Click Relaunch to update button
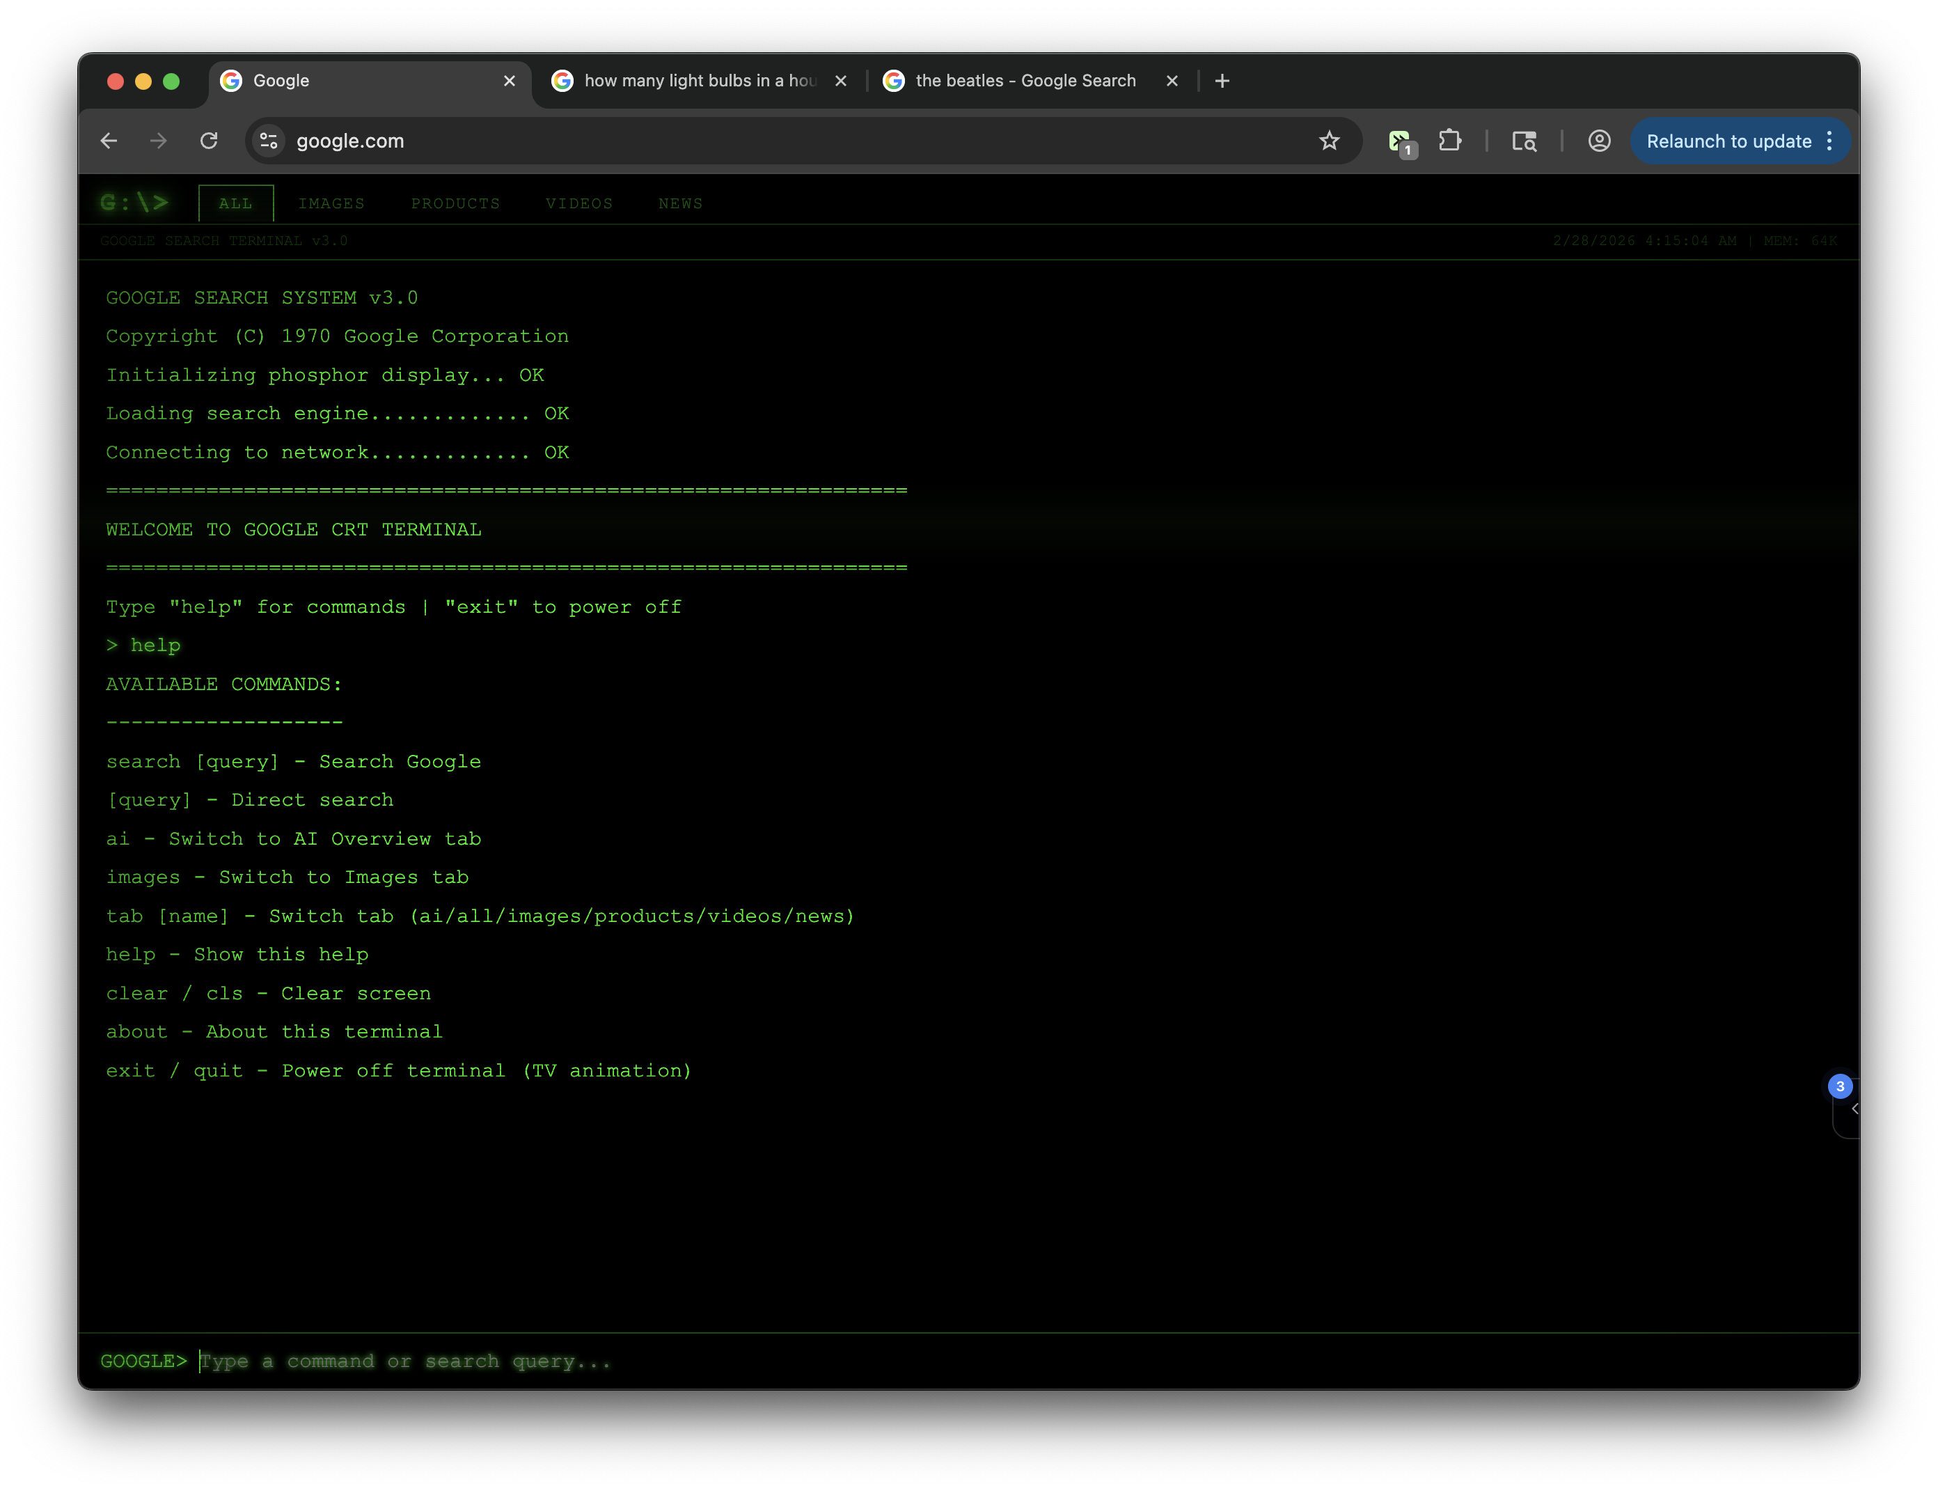This screenshot has height=1493, width=1938. click(x=1728, y=141)
